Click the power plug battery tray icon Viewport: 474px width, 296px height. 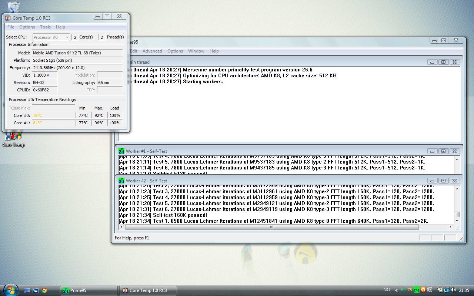point(440,290)
